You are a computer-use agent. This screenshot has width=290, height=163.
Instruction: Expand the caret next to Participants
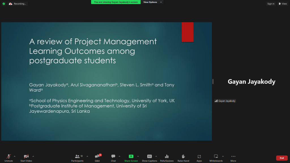[87, 156]
